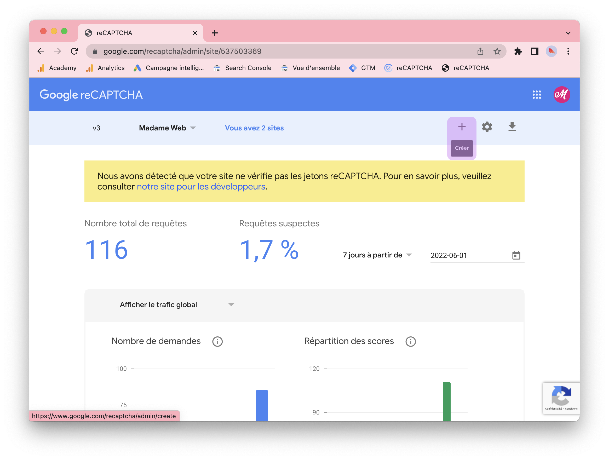Click info icon next to Nombre de demandes
Image resolution: width=609 pixels, height=460 pixels.
[217, 341]
